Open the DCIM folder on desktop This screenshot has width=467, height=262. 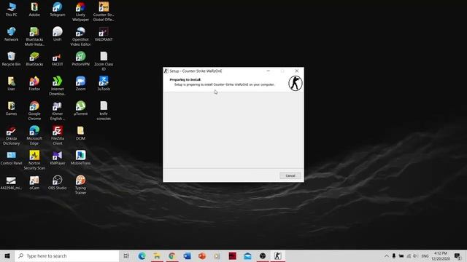(x=80, y=132)
